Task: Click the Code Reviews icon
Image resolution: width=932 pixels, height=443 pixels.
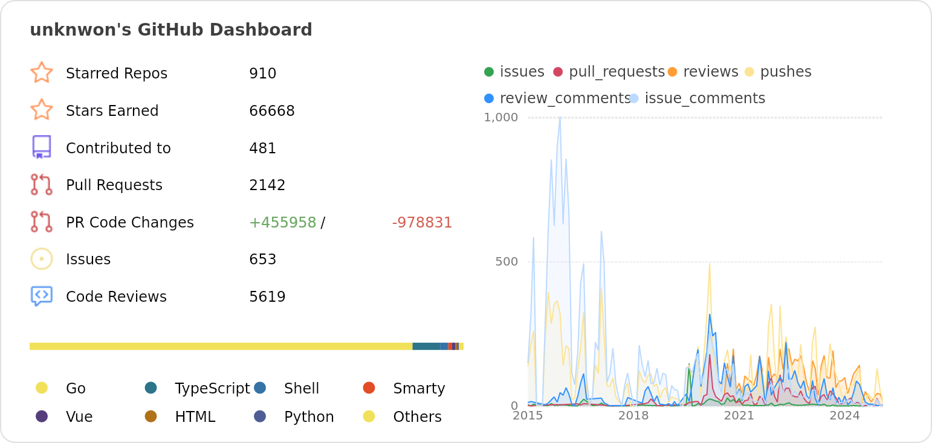Action: point(42,296)
